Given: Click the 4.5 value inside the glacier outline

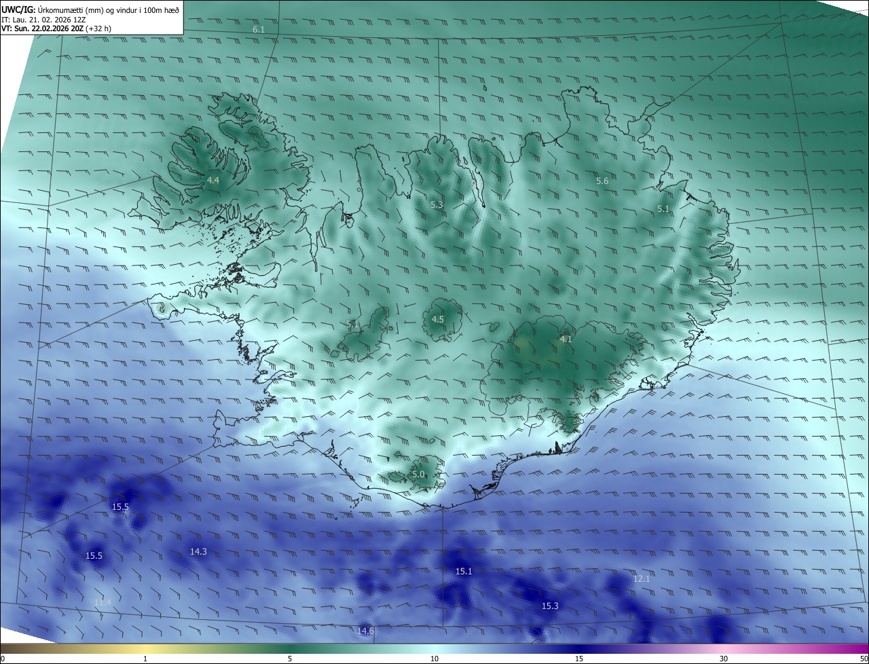Looking at the screenshot, I should (438, 319).
